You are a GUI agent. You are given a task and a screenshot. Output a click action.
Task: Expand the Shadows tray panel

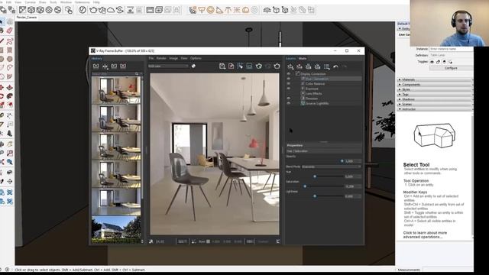tap(434, 99)
